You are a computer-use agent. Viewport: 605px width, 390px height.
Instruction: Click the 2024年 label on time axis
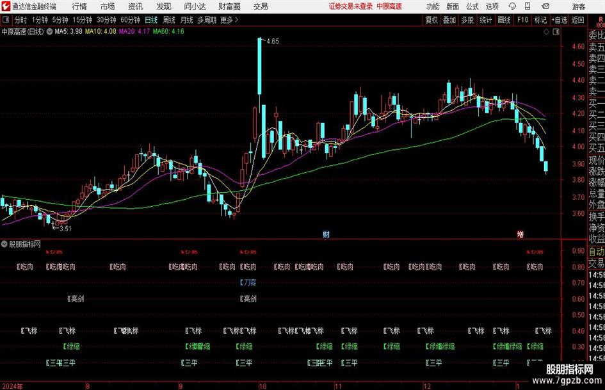(x=12, y=386)
